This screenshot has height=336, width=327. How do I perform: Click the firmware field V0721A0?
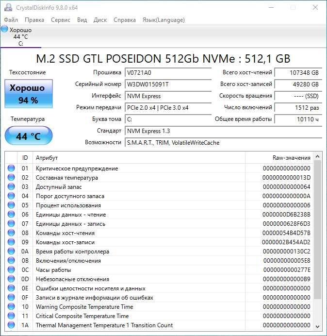[x=168, y=73]
